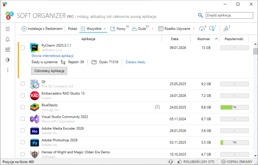Open Strona internetowa aplikacji link

[x=52, y=56]
